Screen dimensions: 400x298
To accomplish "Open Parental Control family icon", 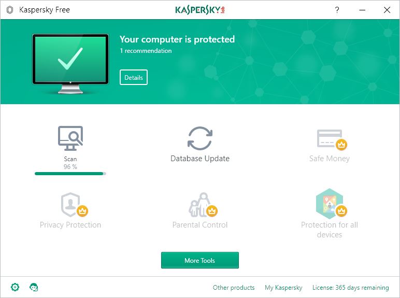I will click(203, 205).
